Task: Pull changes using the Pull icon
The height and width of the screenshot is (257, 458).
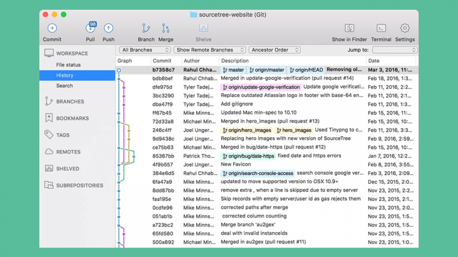Action: tap(90, 28)
